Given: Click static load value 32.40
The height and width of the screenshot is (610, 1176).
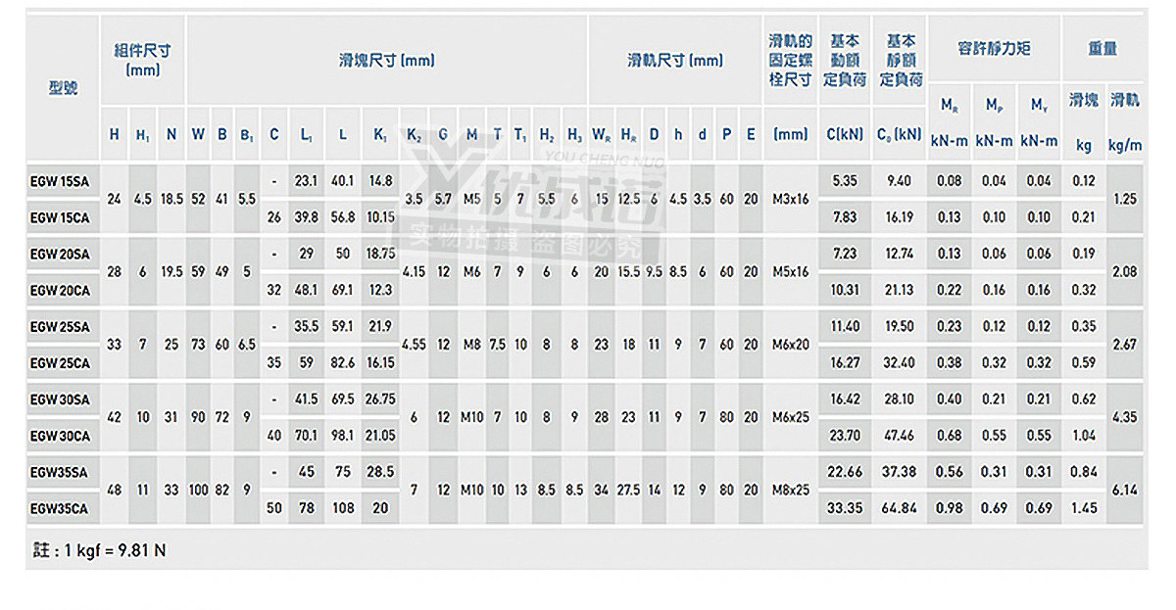Looking at the screenshot, I should pos(900,362).
